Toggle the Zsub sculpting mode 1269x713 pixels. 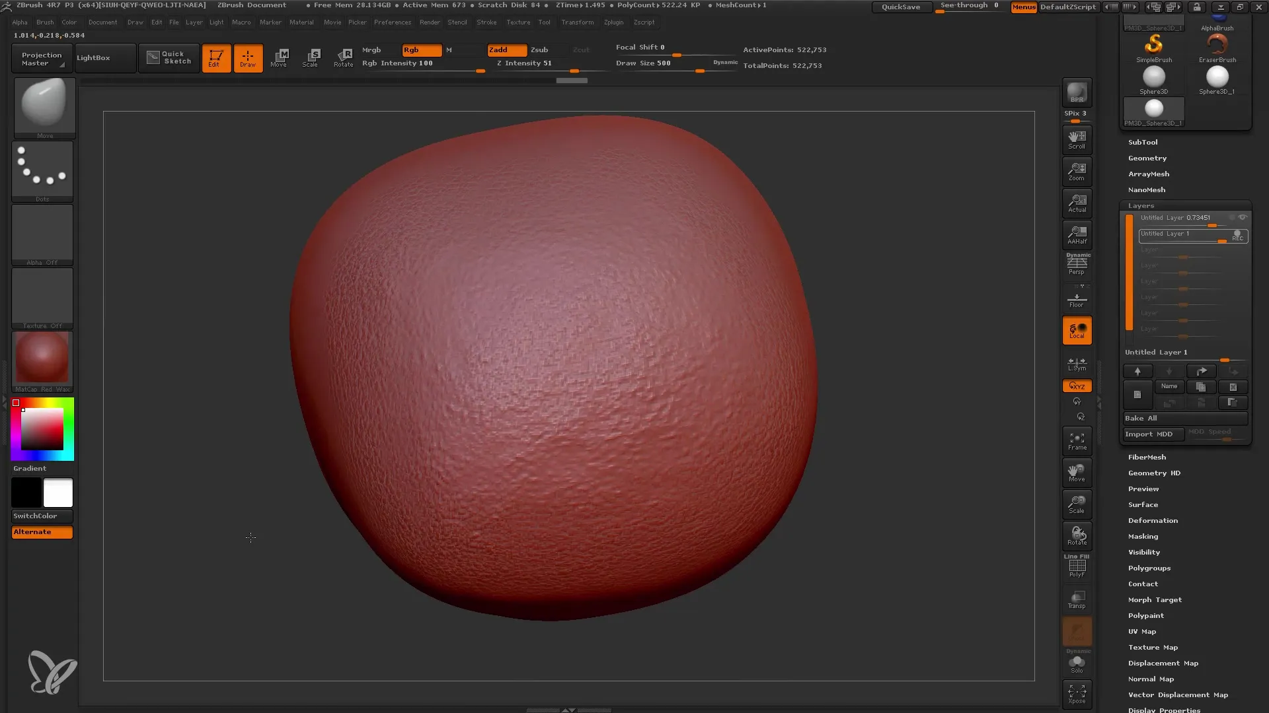[539, 50]
